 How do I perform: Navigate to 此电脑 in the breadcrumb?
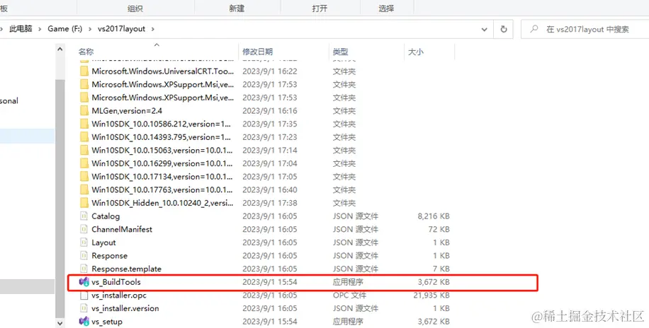click(21, 29)
